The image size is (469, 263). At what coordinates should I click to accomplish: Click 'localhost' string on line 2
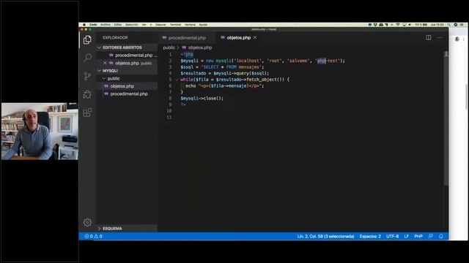(248, 61)
